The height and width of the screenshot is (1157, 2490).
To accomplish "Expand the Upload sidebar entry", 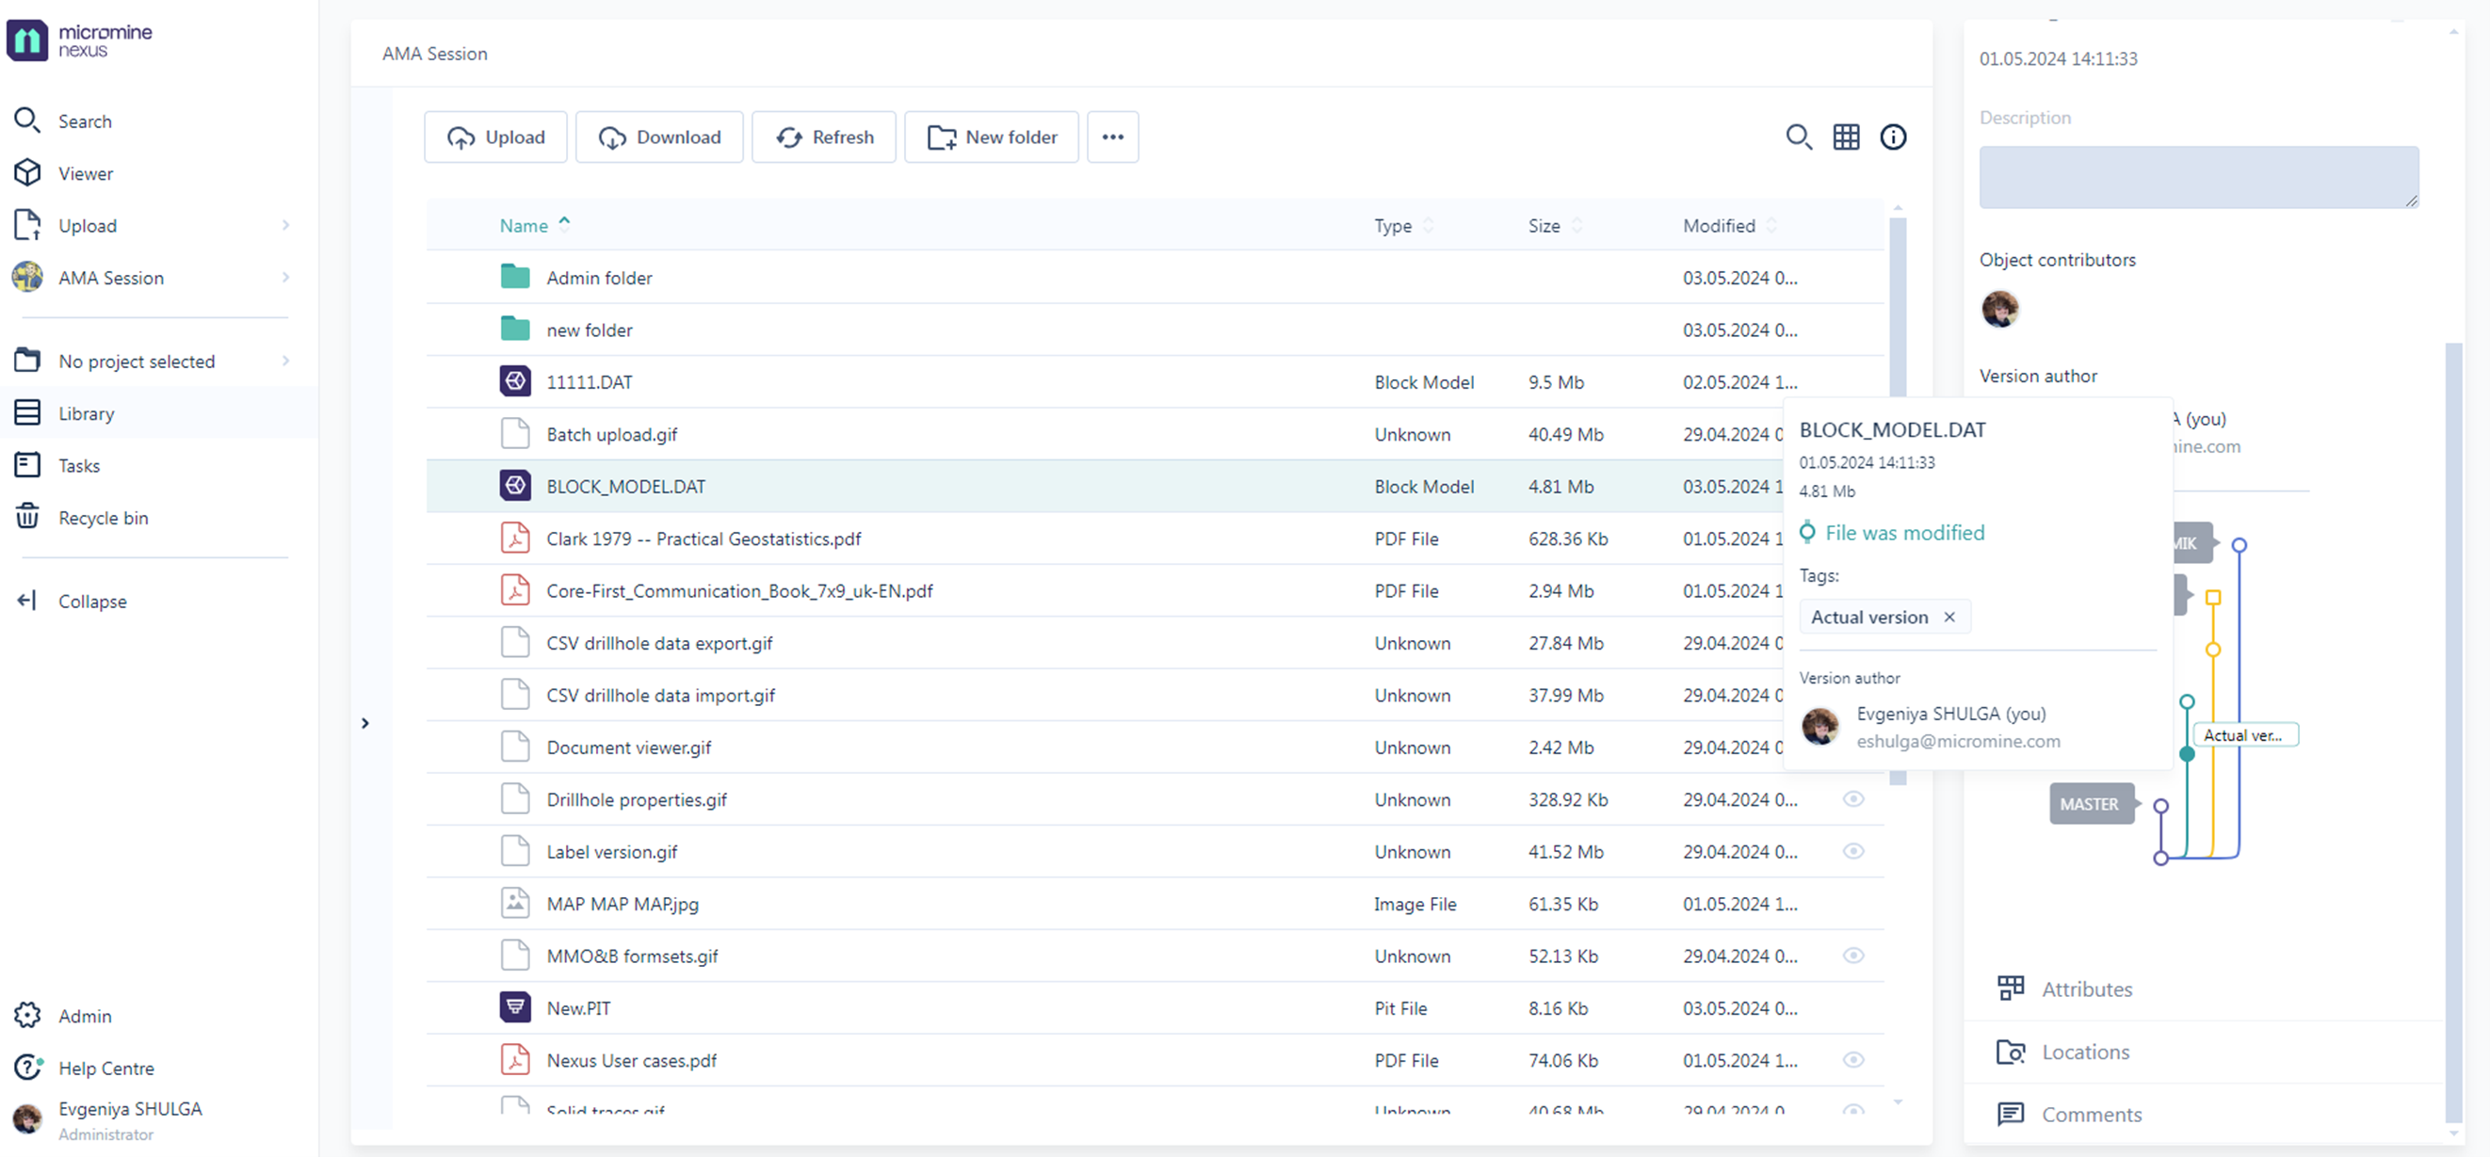I will [x=285, y=225].
